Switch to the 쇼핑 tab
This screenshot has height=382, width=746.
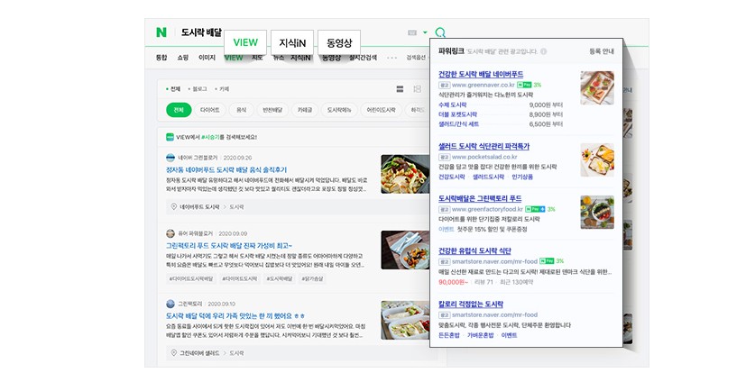183,58
